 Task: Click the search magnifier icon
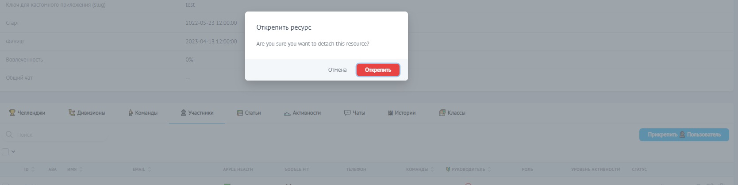point(9,135)
